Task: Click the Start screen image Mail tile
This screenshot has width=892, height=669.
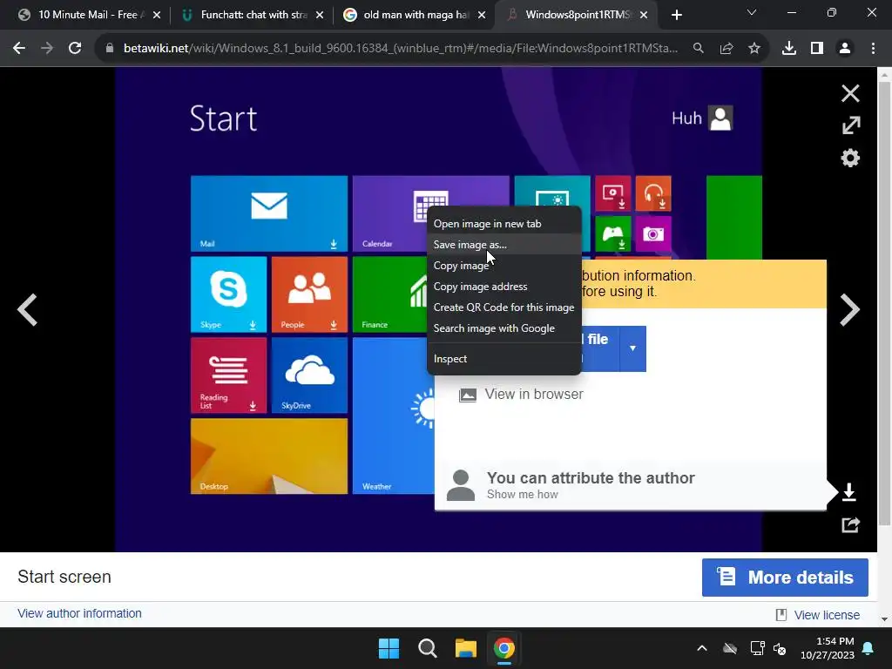Action: pos(269,213)
